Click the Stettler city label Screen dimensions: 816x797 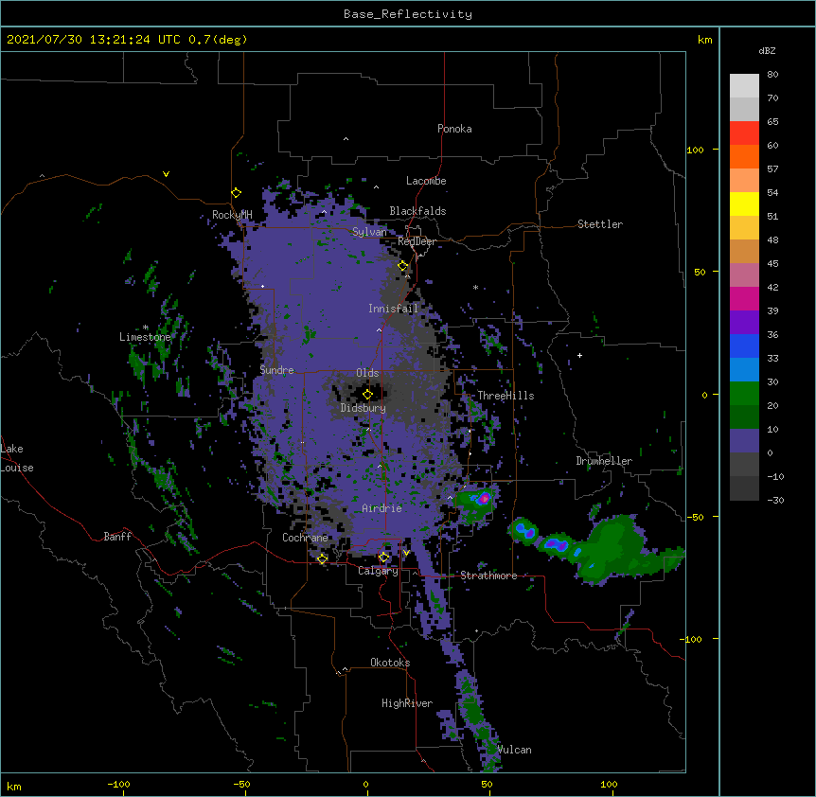(x=600, y=224)
